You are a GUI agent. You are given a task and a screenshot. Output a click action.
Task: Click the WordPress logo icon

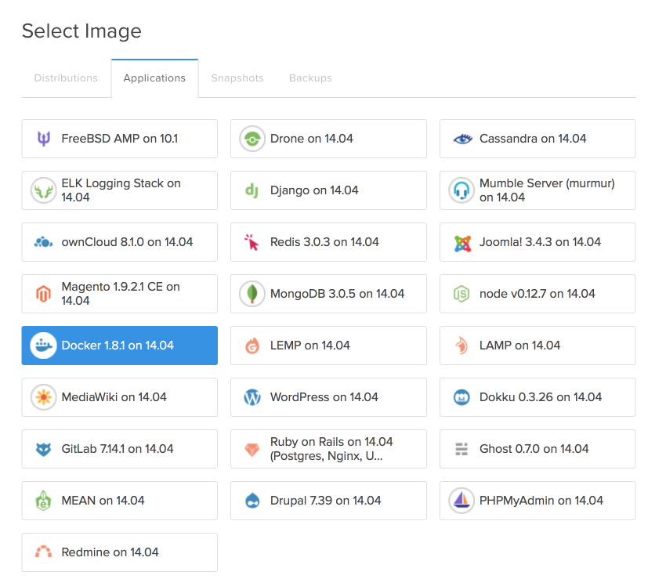252,397
